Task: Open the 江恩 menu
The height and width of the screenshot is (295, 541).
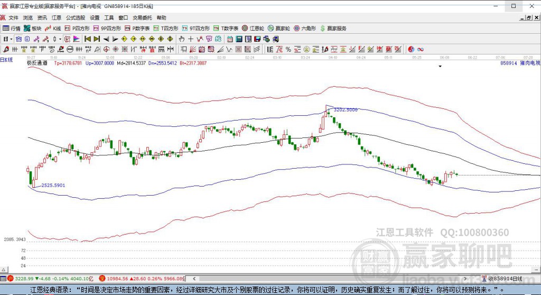Action: [x=56, y=17]
